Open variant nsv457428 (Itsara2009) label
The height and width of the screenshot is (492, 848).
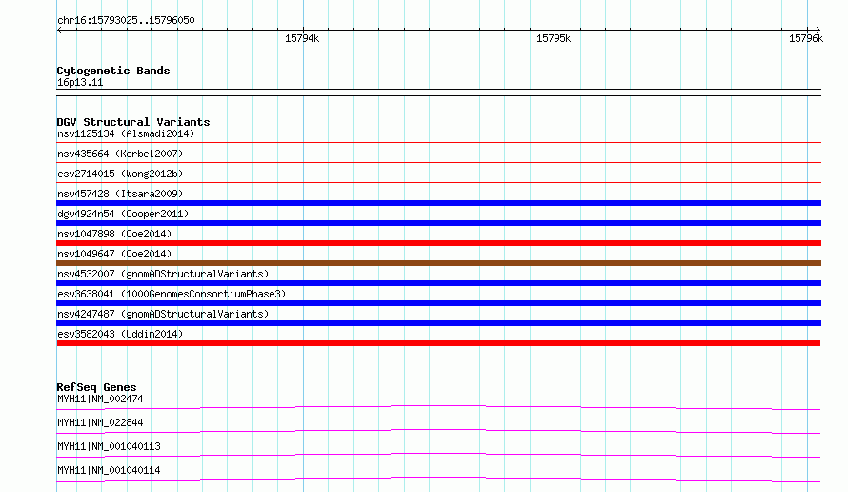point(120,194)
